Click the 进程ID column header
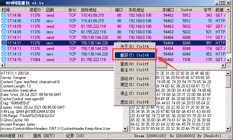The width and height of the screenshot is (233, 140). [x=35, y=10]
